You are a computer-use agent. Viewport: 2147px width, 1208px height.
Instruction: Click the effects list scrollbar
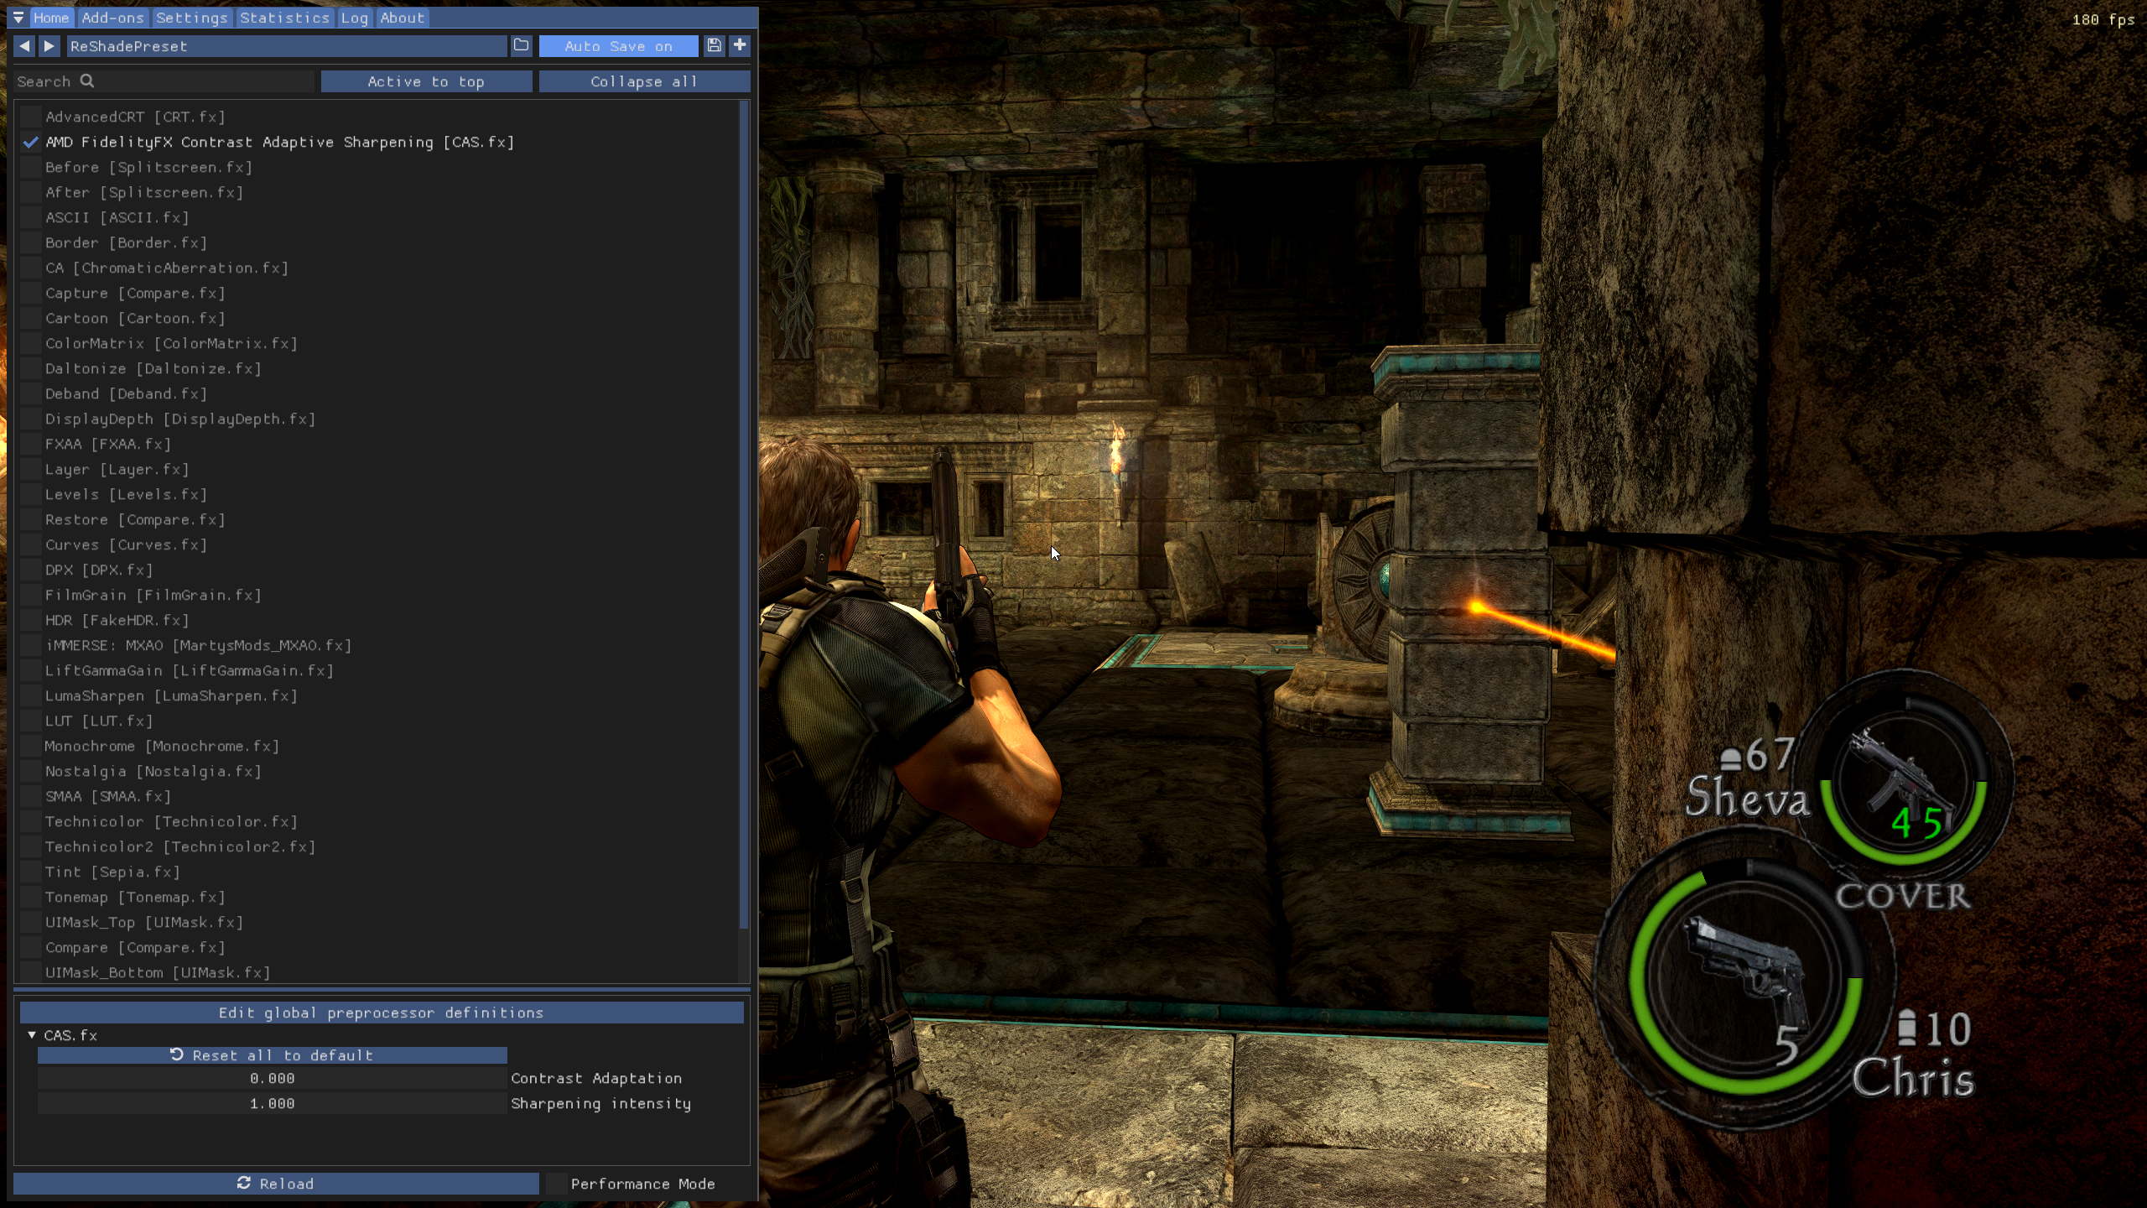[x=743, y=515]
